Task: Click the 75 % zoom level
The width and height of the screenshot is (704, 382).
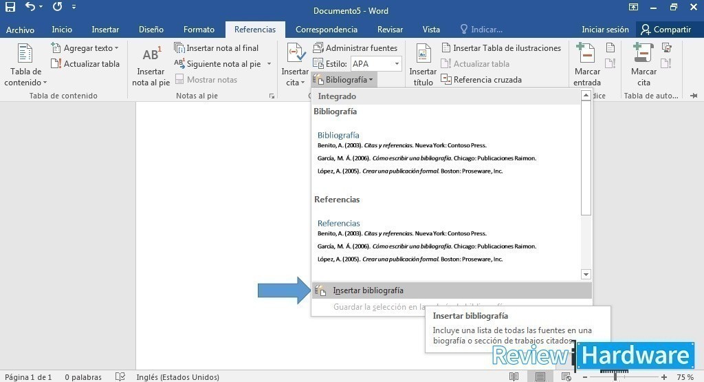Action: [x=685, y=377]
